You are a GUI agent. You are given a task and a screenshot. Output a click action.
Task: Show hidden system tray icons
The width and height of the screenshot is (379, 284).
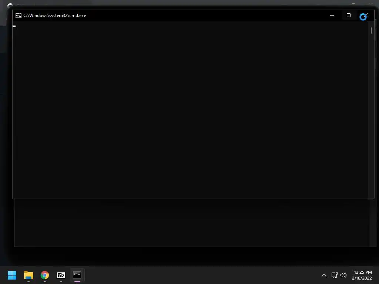tap(324, 275)
